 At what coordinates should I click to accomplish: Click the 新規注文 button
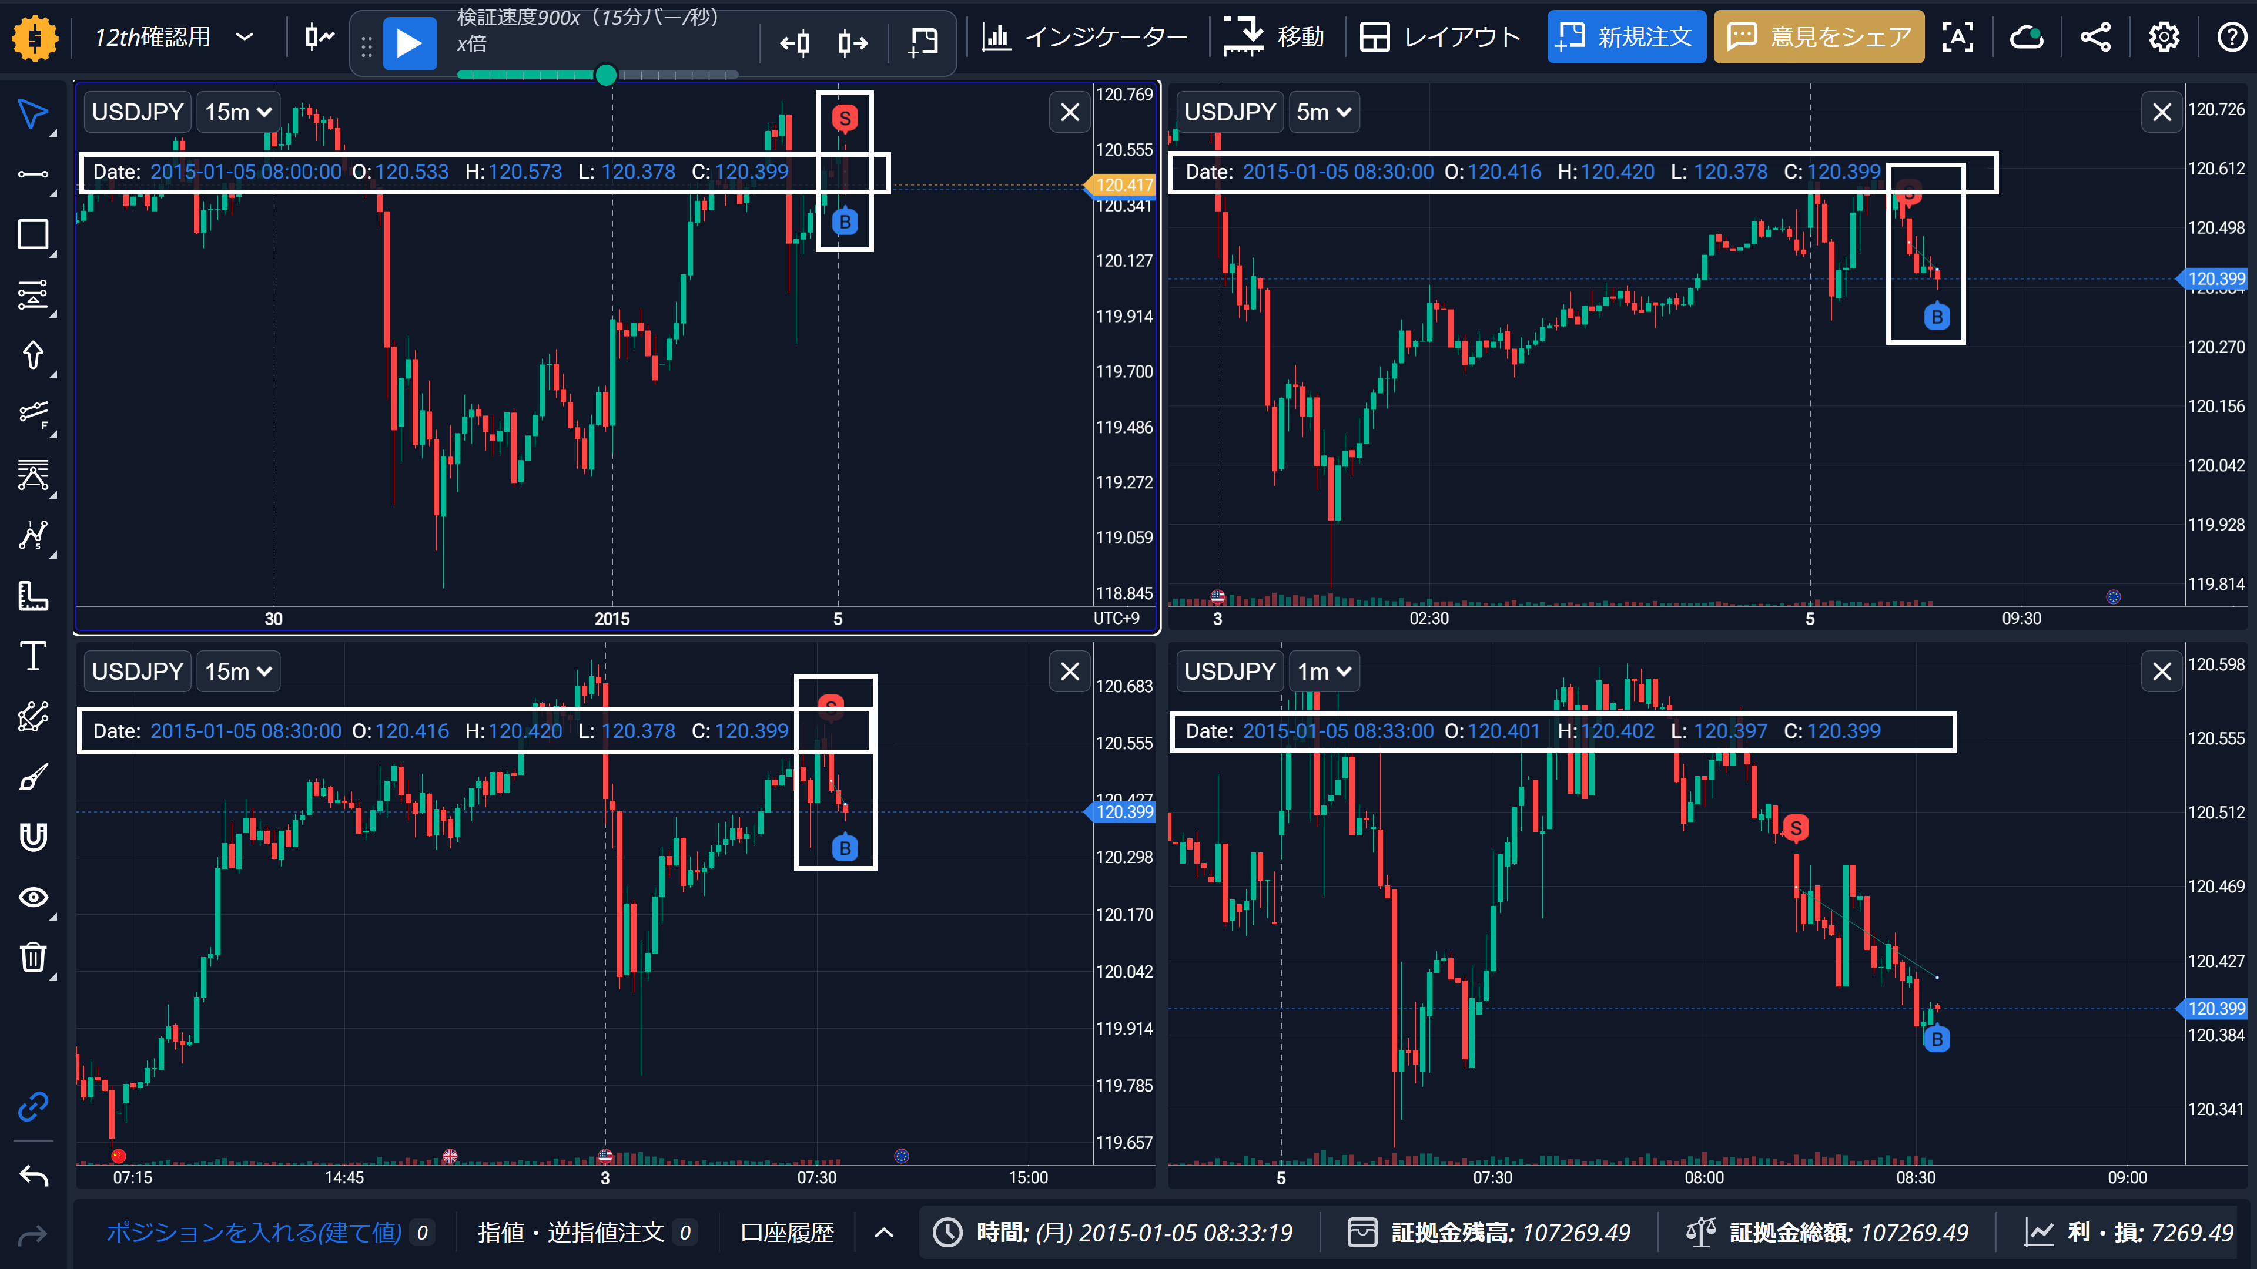(x=1625, y=37)
